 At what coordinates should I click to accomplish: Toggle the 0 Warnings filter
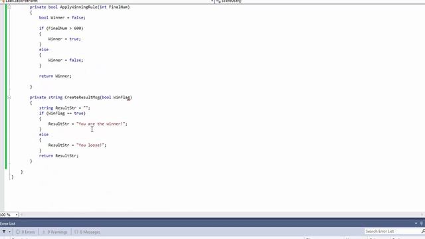[54, 232]
